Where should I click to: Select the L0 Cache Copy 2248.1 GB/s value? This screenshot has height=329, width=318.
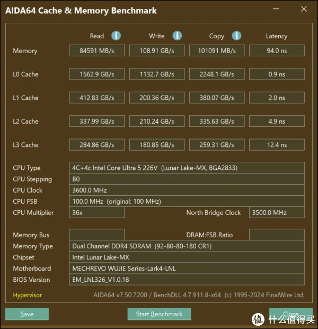point(217,74)
